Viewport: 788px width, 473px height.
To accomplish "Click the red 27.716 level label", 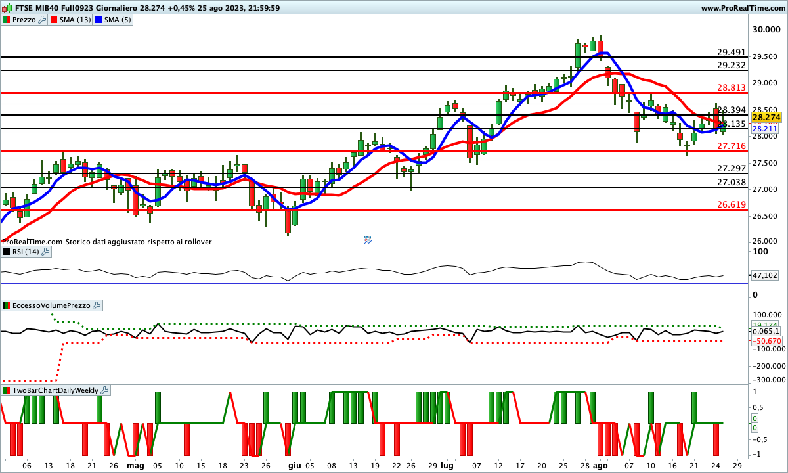I will (731, 146).
